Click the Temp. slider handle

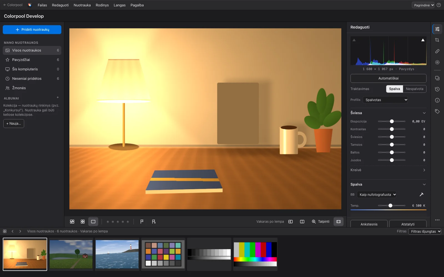[x=390, y=206]
